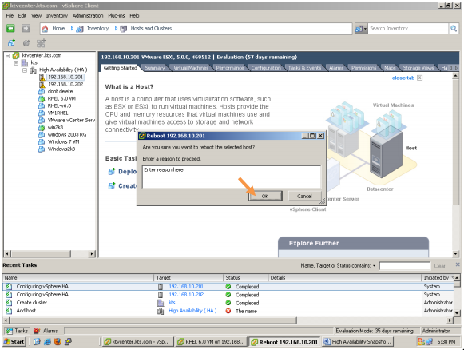Click the Clear filter button
The height and width of the screenshot is (350, 464).
(x=439, y=266)
